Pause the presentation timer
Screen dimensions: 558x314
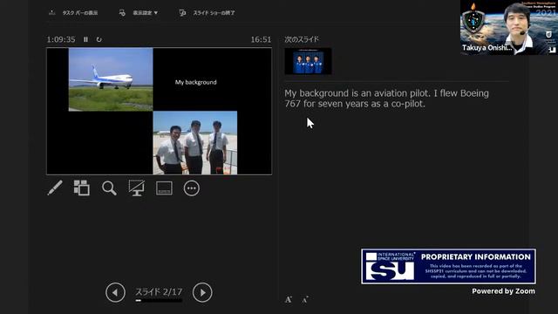[x=85, y=39]
